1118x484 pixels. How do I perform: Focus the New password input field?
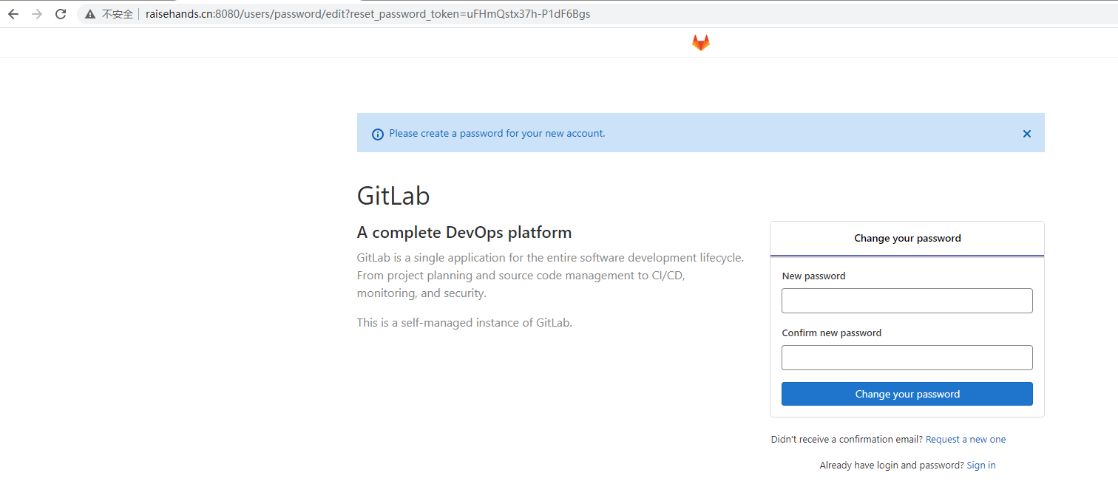pyautogui.click(x=907, y=301)
